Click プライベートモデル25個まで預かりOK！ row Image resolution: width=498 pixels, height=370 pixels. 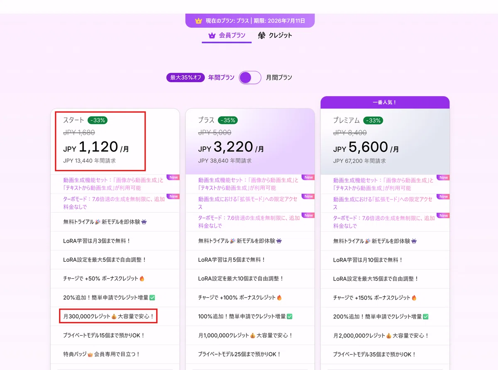click(x=250, y=354)
